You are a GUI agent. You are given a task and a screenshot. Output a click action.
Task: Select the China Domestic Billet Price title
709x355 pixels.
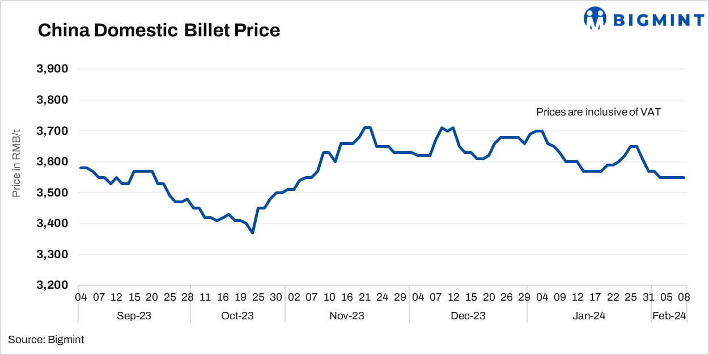(x=159, y=30)
